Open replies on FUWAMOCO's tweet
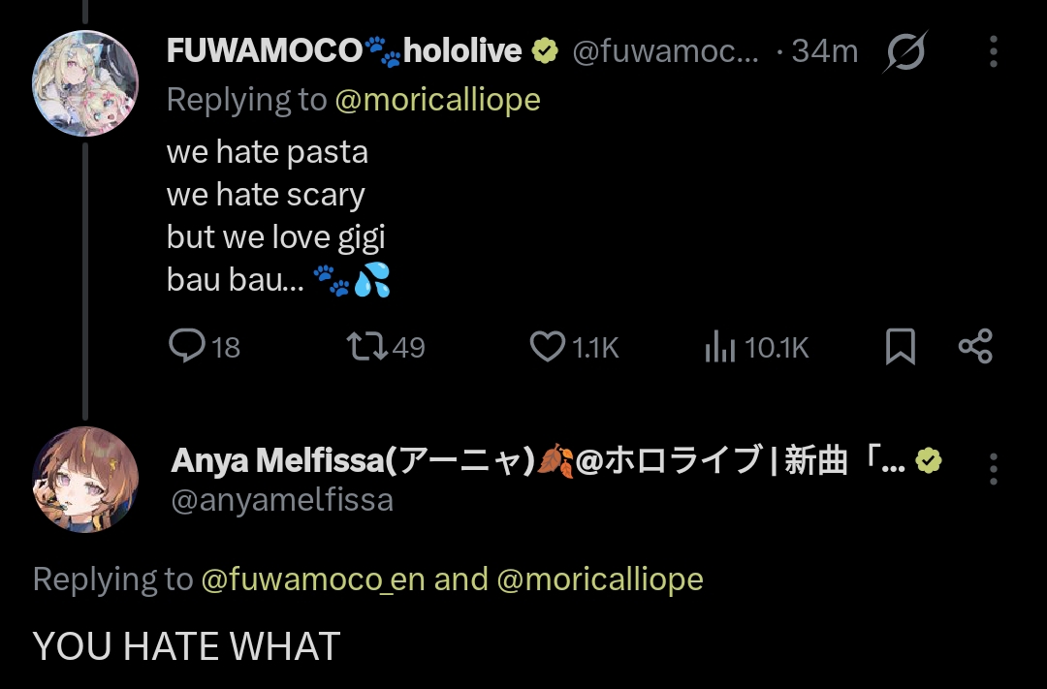The image size is (1047, 689). (x=205, y=347)
